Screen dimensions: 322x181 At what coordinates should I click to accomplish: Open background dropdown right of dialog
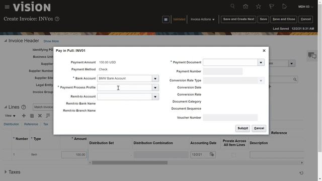(x=291, y=63)
